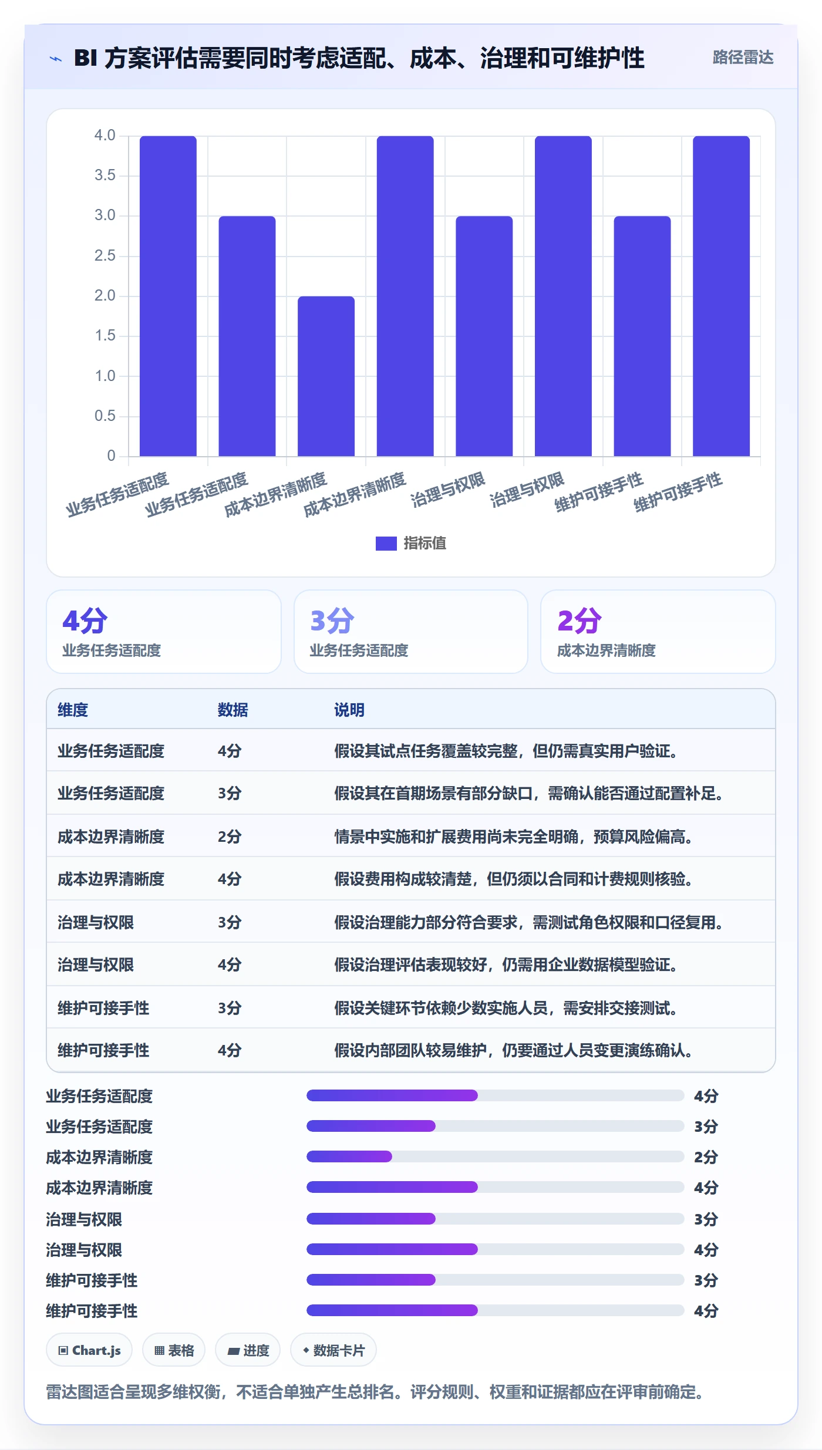822x1450 pixels.
Task: Click the 进度 tag chip
Action: pos(248,1350)
